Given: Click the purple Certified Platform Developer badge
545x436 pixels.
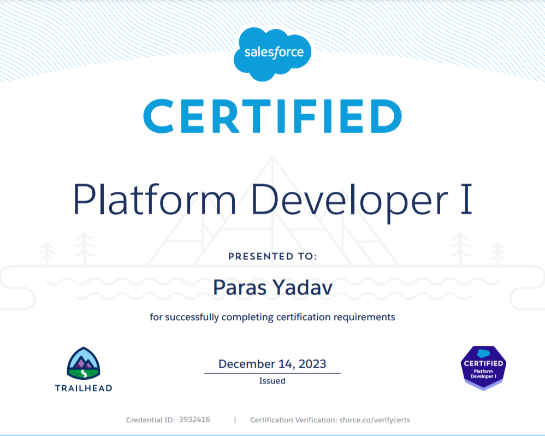Looking at the screenshot, I should (x=483, y=368).
